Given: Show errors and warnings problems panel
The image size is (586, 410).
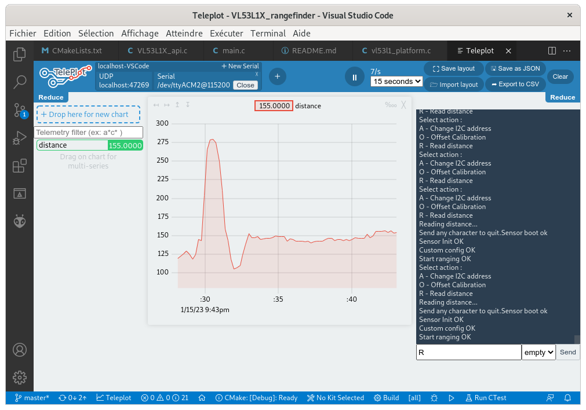Looking at the screenshot, I should pyautogui.click(x=165, y=398).
